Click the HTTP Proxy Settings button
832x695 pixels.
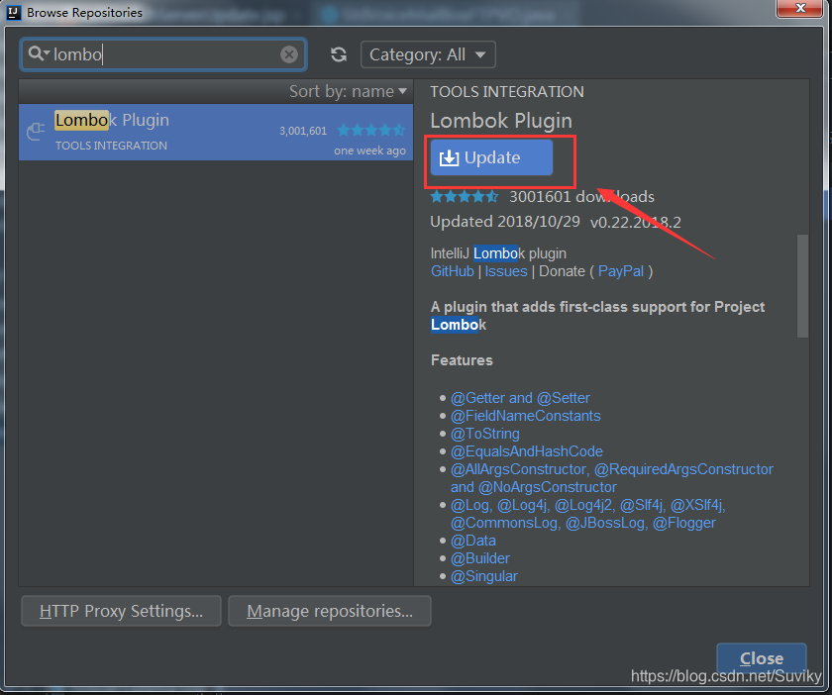point(121,611)
